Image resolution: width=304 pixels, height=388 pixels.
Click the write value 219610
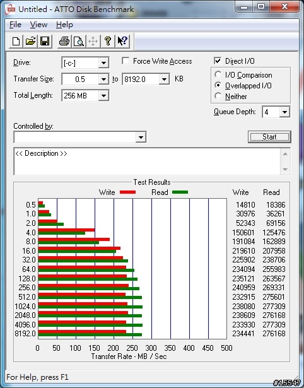(x=243, y=251)
